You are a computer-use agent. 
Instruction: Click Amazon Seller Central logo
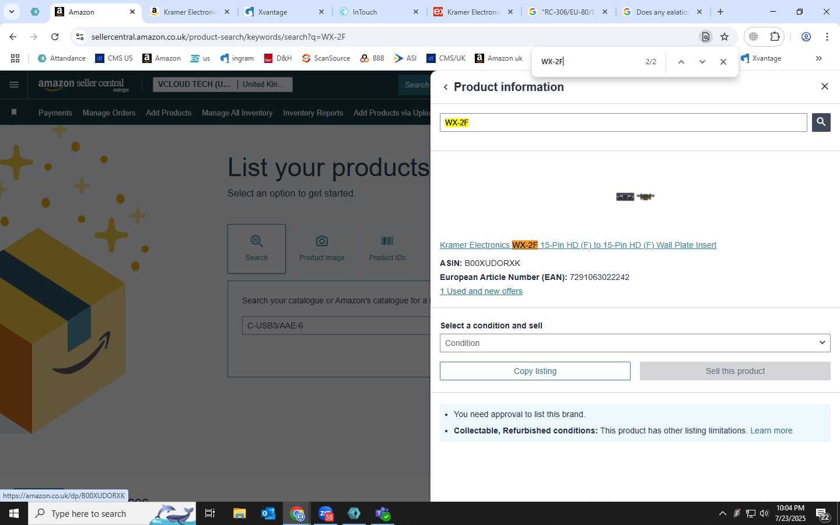pos(83,85)
